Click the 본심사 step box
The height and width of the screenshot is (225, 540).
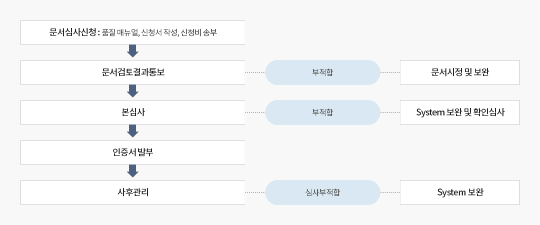(133, 112)
